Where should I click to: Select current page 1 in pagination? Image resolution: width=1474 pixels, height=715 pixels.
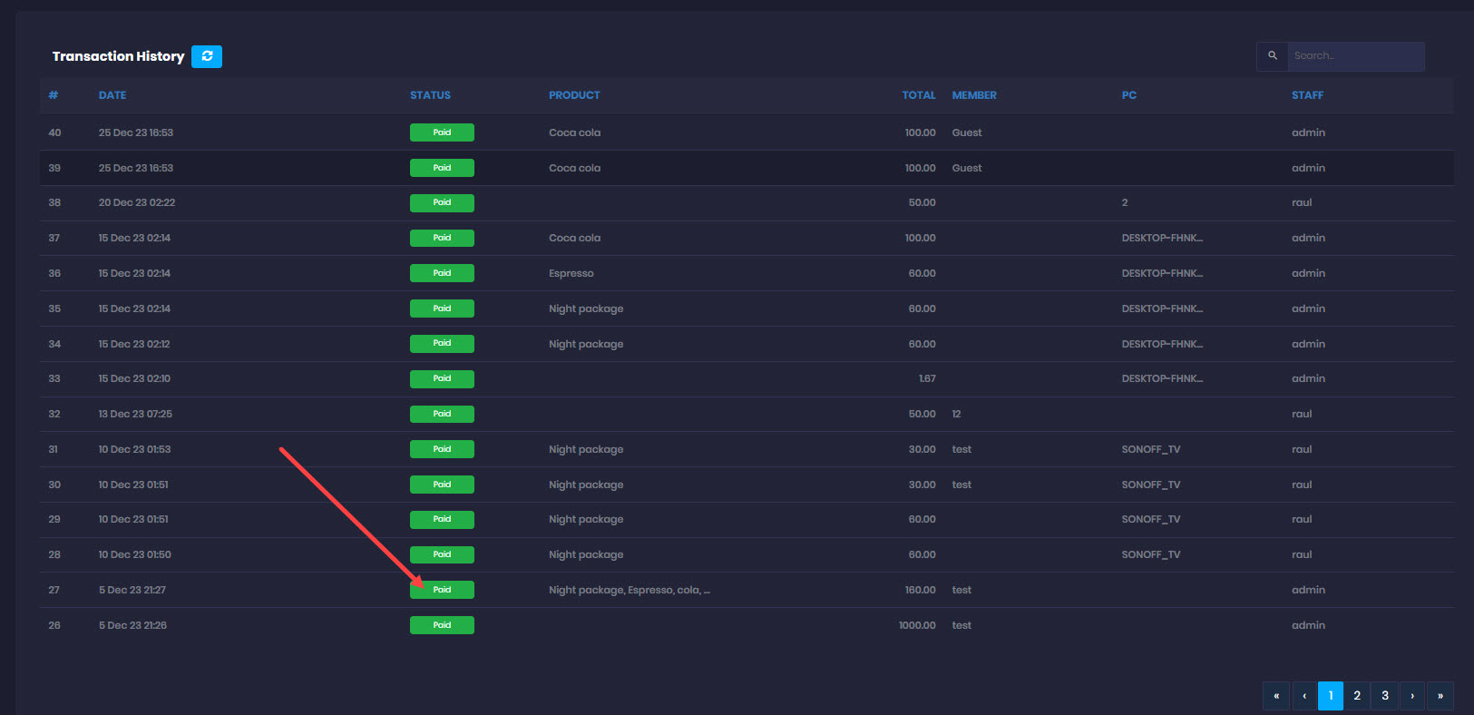(1330, 696)
